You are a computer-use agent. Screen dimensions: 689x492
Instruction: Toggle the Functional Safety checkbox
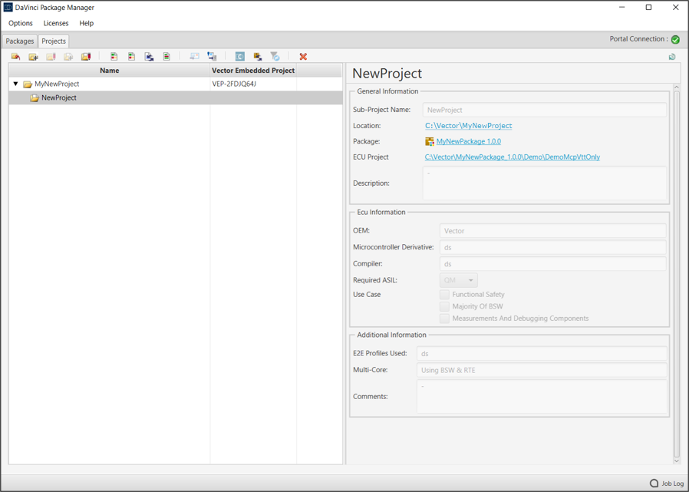click(444, 295)
